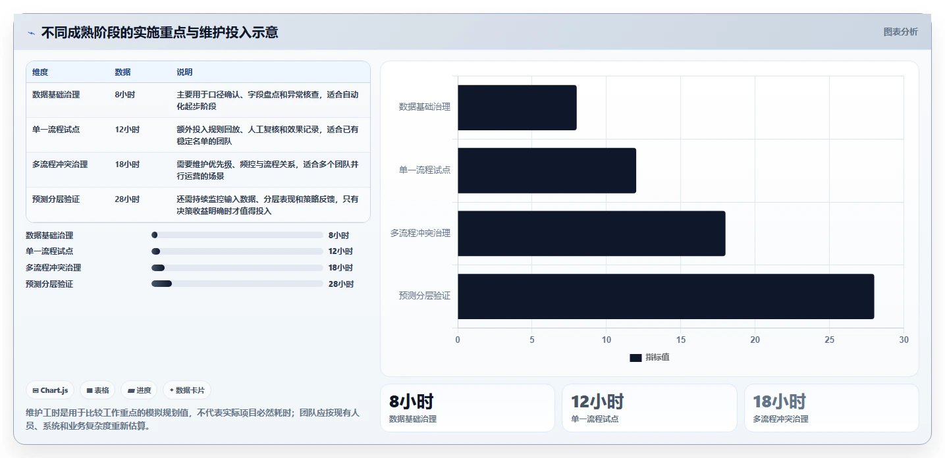
Task: Click the description starting 主要用于口径确认
Action: [x=268, y=100]
